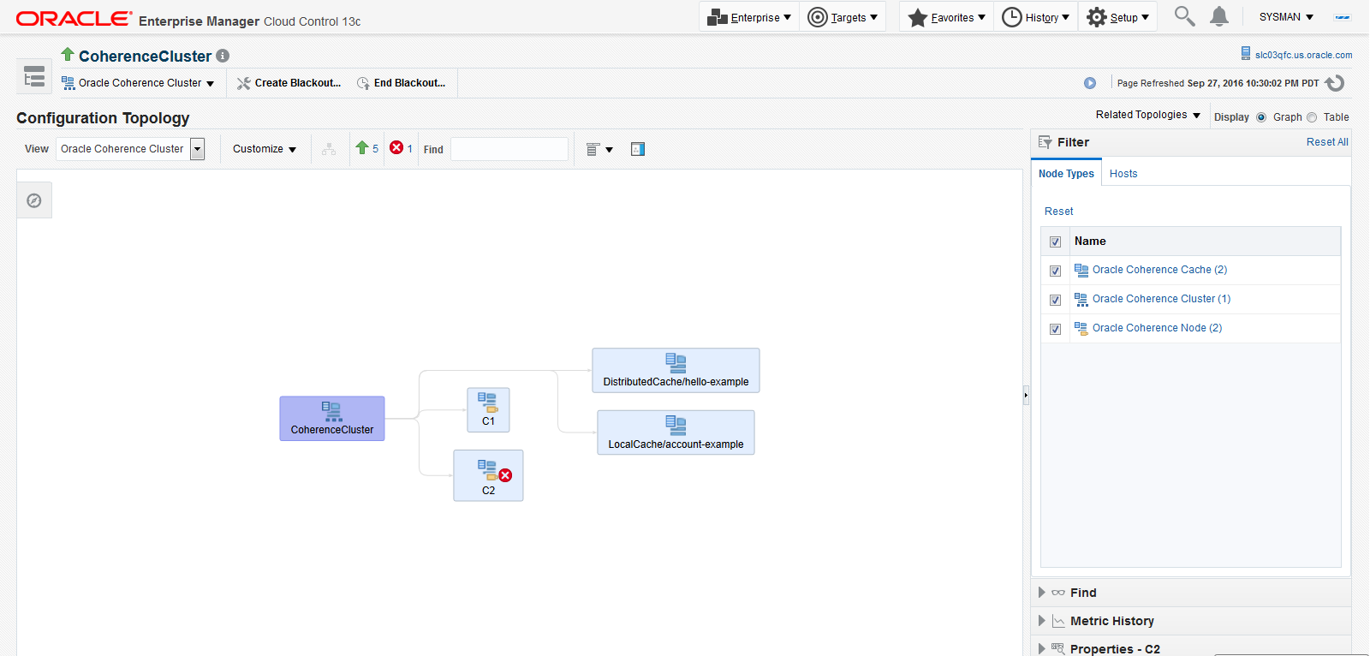This screenshot has height=656, width=1370.
Task: Click the topology navigator compass control
Action: [x=34, y=200]
